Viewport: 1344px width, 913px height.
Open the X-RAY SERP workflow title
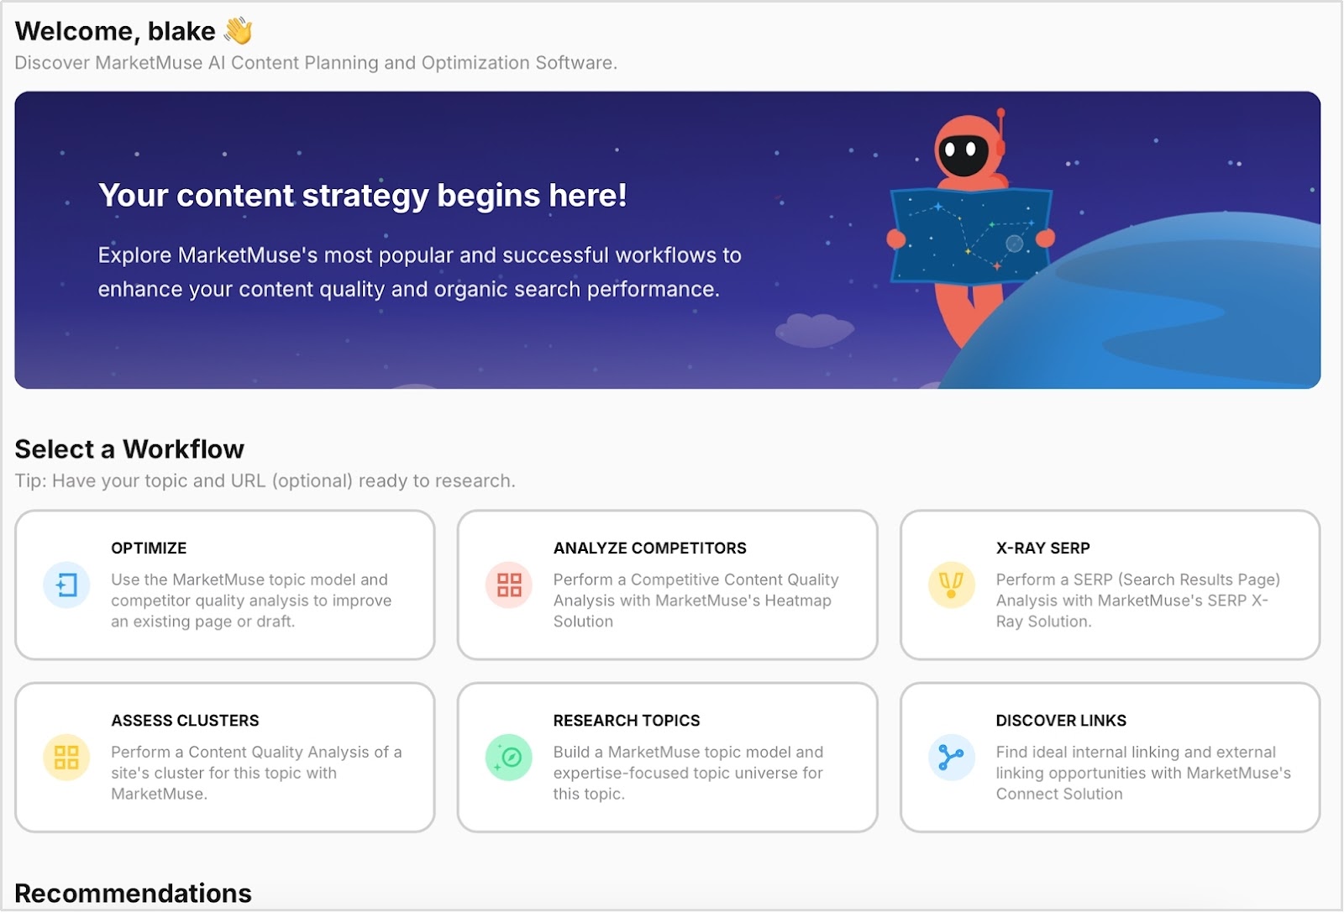click(1042, 548)
